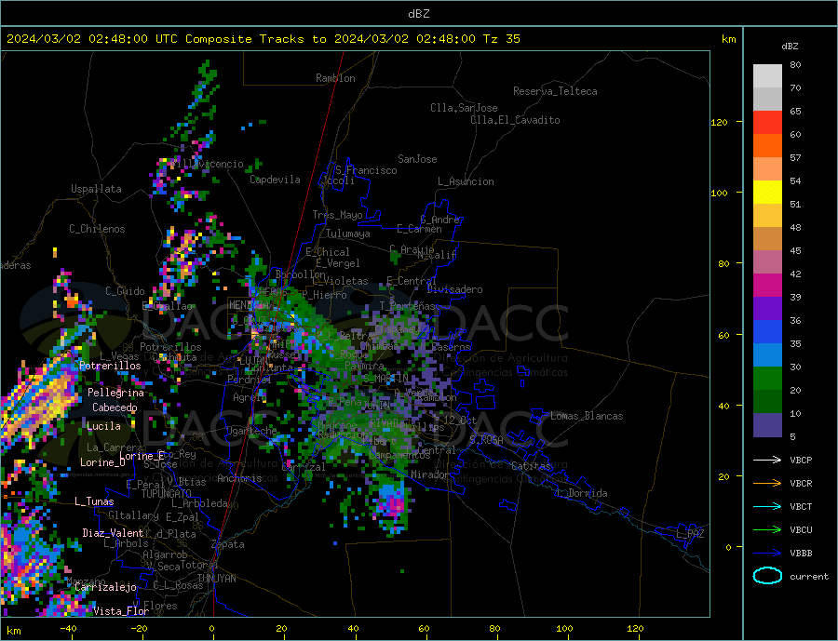Click the 'Cabecedo' map label
The image size is (838, 641).
tap(115, 407)
